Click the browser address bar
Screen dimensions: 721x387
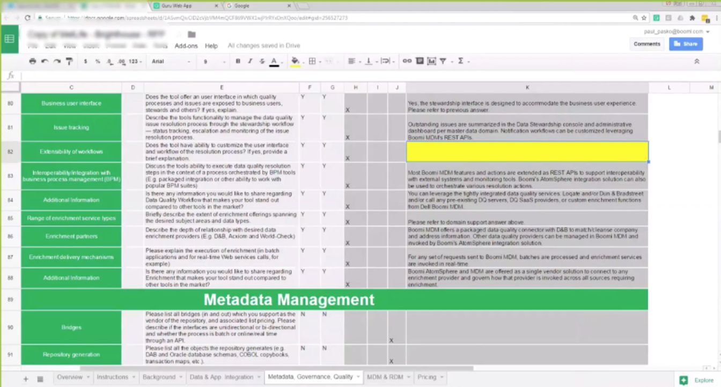tap(343, 18)
